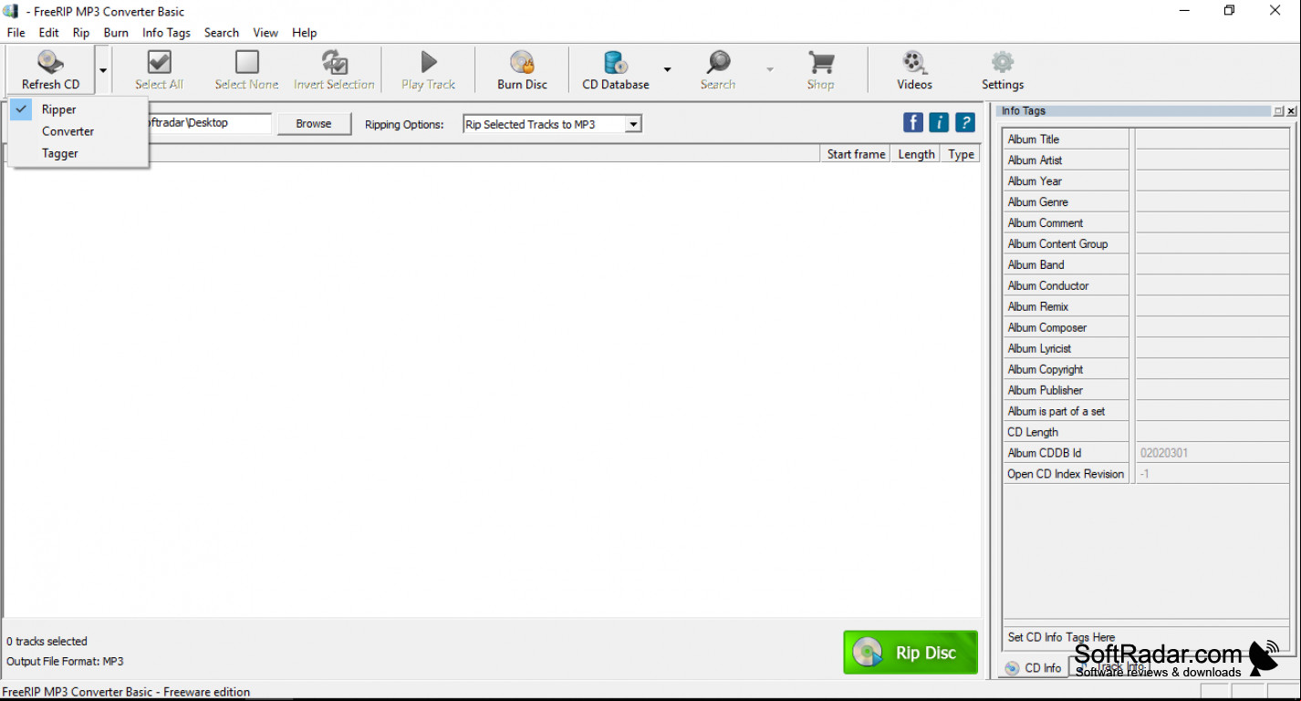Click the Album Title value field
Screen dimensions: 1301x701
click(x=1213, y=139)
